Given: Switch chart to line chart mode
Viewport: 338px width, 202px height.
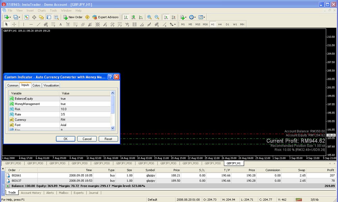Looking at the screenshot, I should [x=141, y=17].
